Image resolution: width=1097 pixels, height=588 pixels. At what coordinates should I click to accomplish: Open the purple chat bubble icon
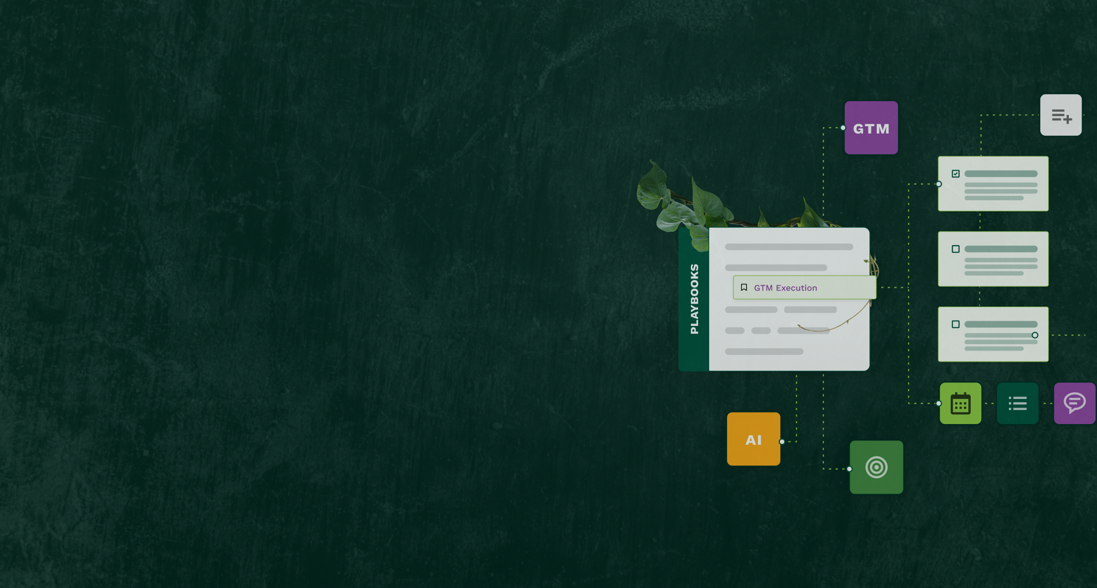pyautogui.click(x=1074, y=403)
